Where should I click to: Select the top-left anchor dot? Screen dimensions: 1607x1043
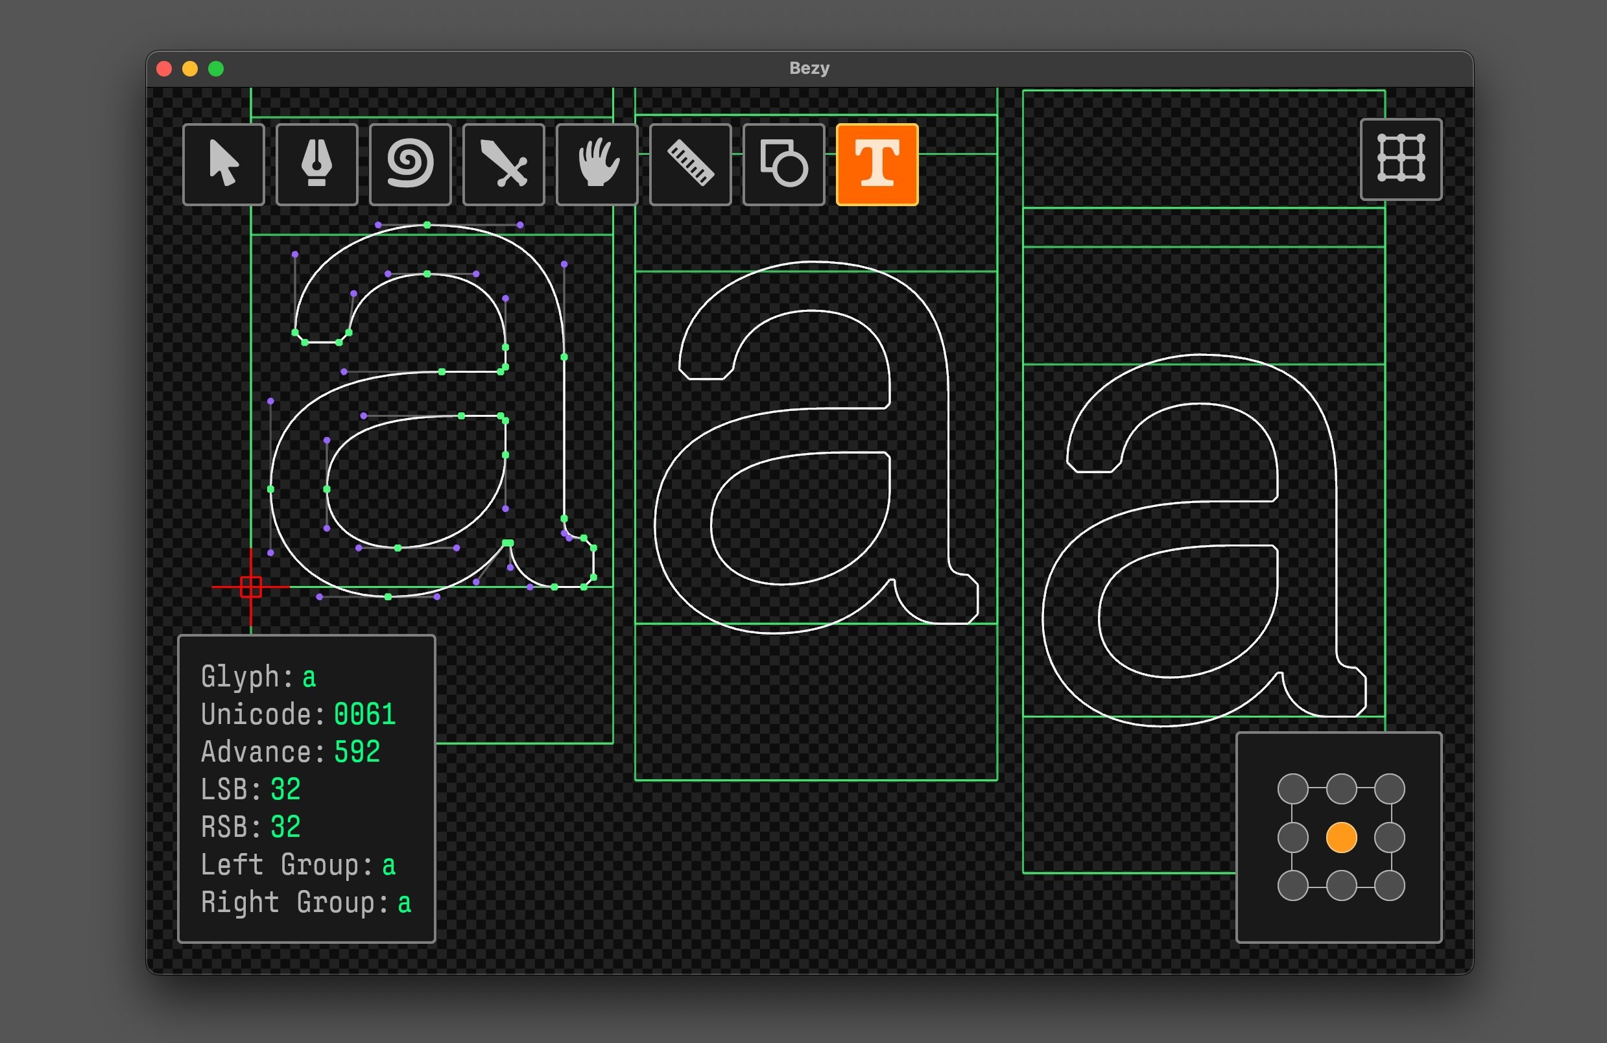(1292, 788)
